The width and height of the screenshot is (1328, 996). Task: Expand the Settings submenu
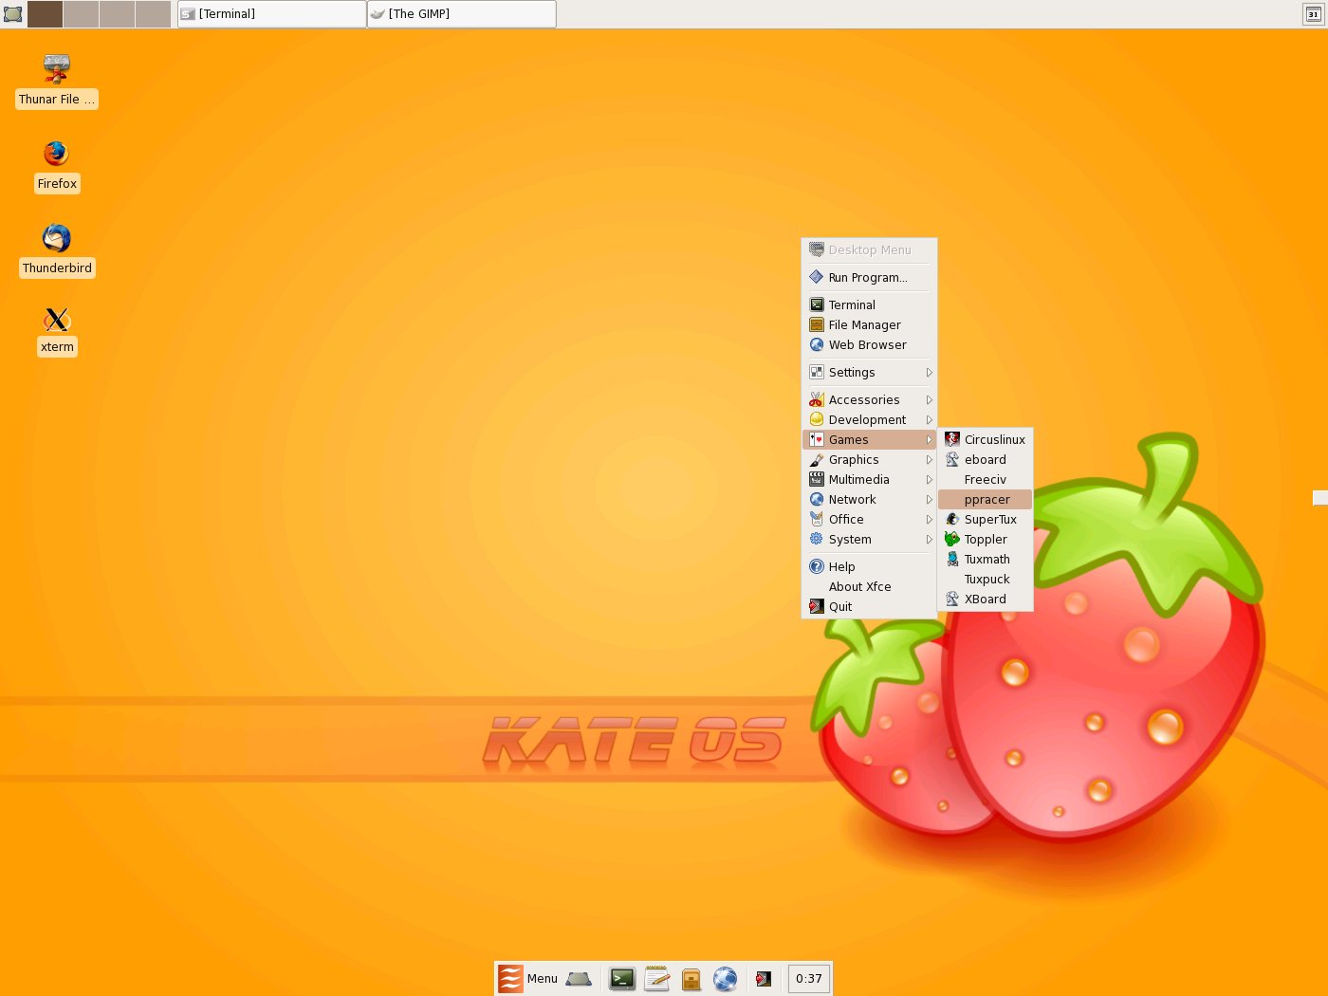[x=869, y=372]
